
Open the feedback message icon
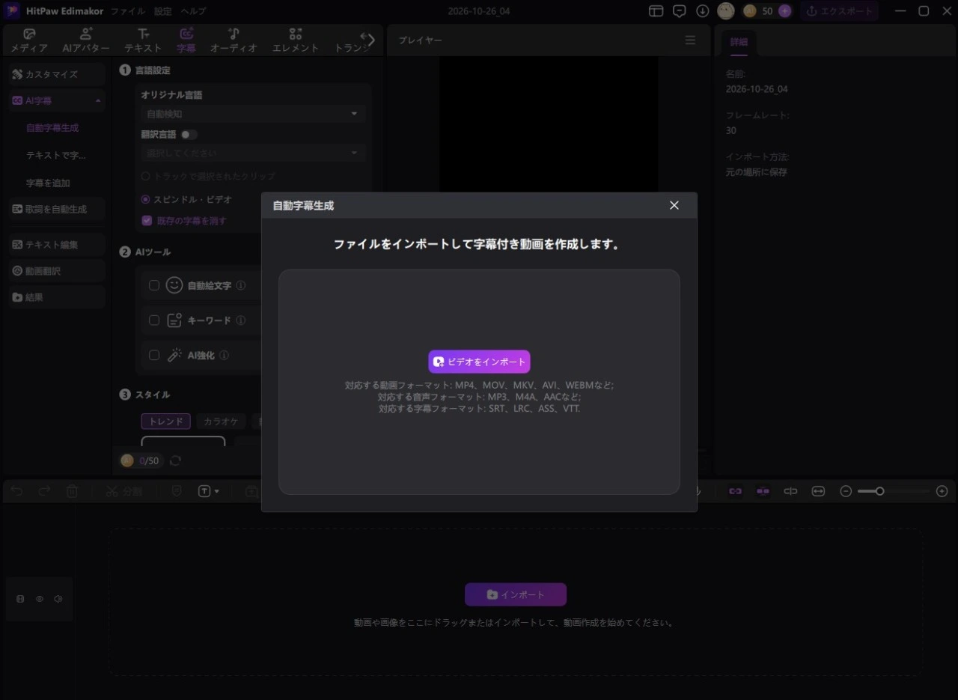680,11
